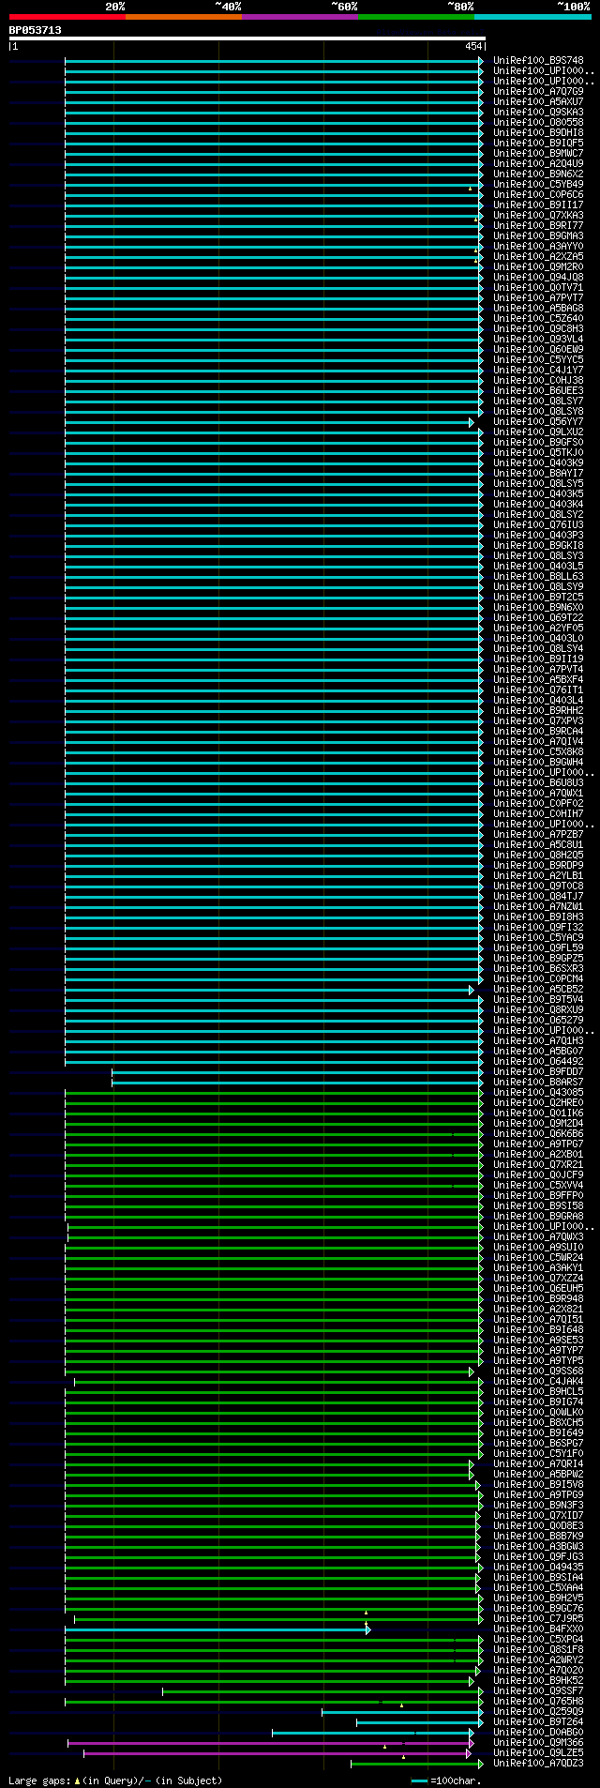Click label UniRef100_B9T5V4
Image resolution: width=600 pixels, height=1788 pixels.
(538, 999)
